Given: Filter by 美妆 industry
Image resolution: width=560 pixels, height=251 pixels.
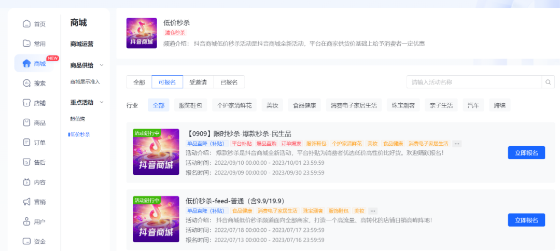Looking at the screenshot, I should [272, 105].
